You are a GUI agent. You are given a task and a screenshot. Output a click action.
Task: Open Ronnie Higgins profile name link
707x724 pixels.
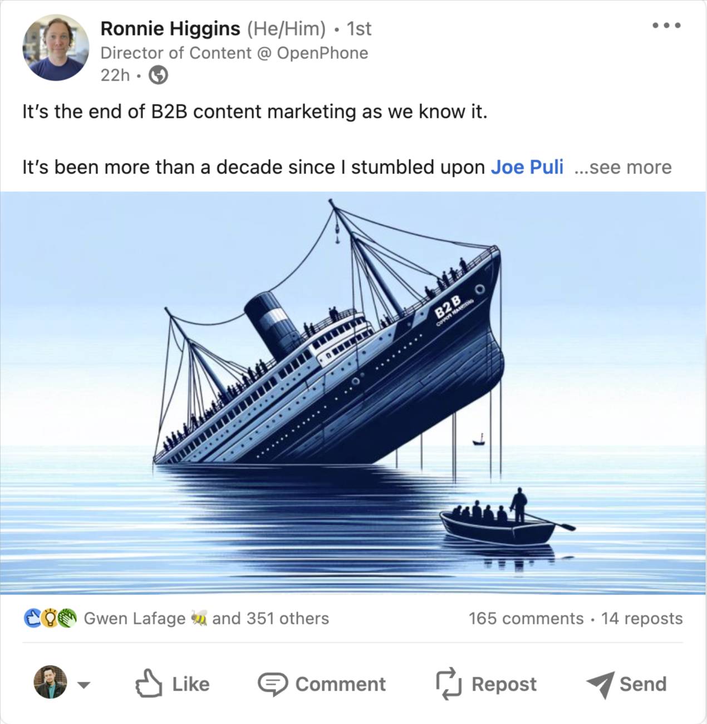point(170,28)
